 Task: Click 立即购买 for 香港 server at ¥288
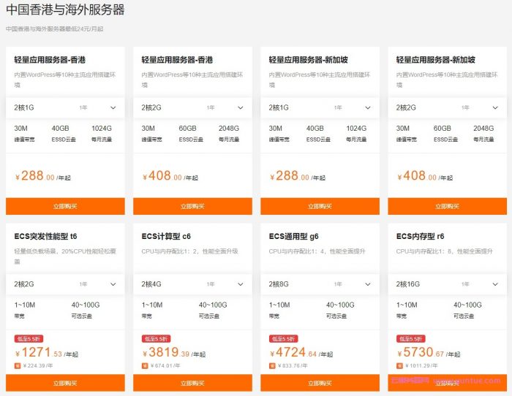[65, 207]
